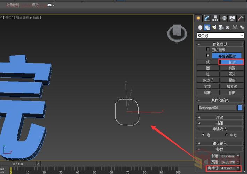This screenshot has height=174, width=247.
Task: Collapse the 对象类型 rollout
Action: 219,44
